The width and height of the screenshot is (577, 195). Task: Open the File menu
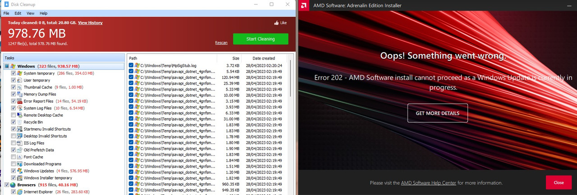[x=7, y=14]
